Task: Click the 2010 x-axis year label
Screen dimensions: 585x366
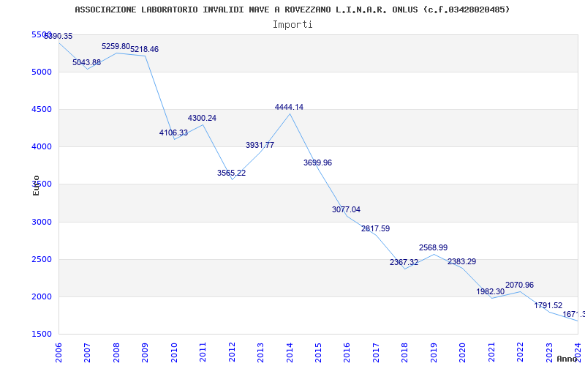Action: pos(174,353)
